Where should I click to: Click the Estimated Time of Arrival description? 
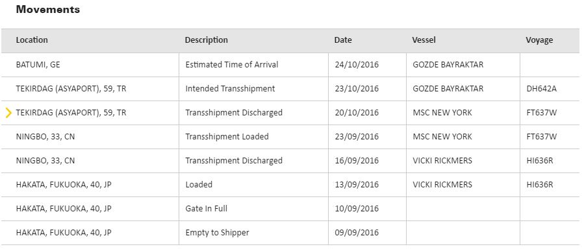[232, 65]
